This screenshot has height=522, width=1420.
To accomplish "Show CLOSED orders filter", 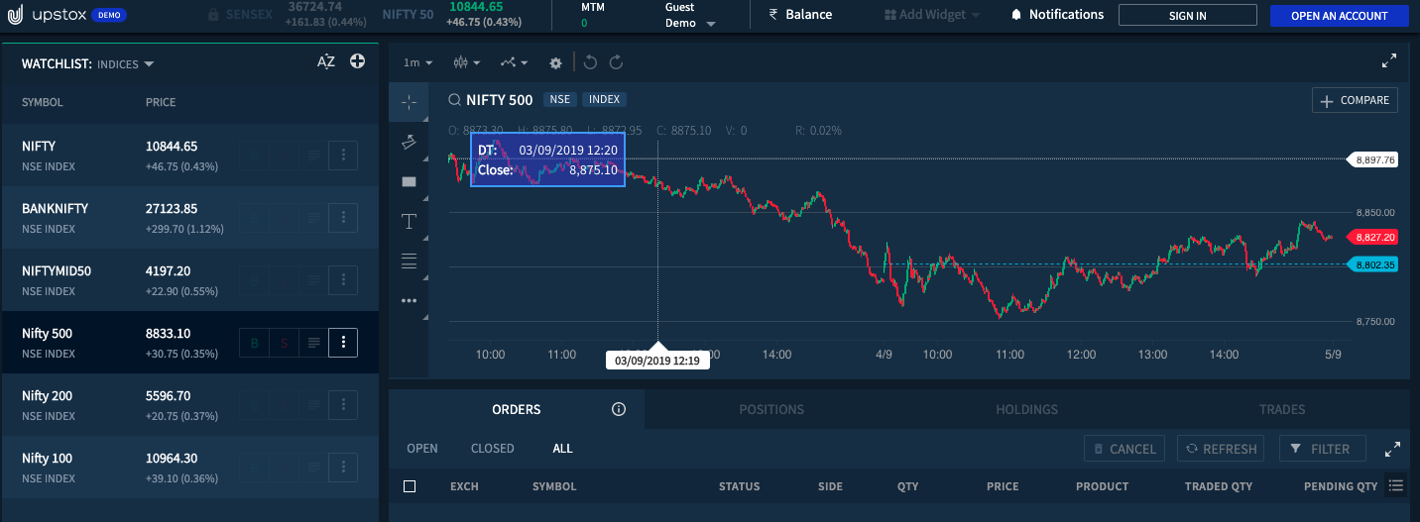I will pos(493,449).
